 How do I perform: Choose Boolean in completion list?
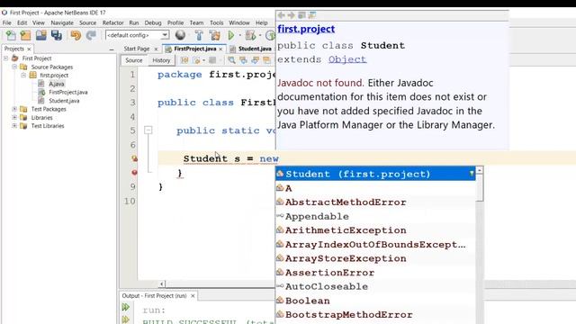coord(375,301)
